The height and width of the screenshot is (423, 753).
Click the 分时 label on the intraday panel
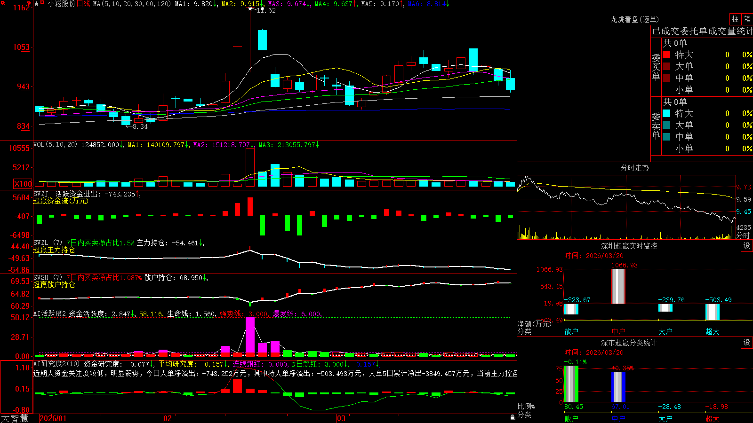743,235
